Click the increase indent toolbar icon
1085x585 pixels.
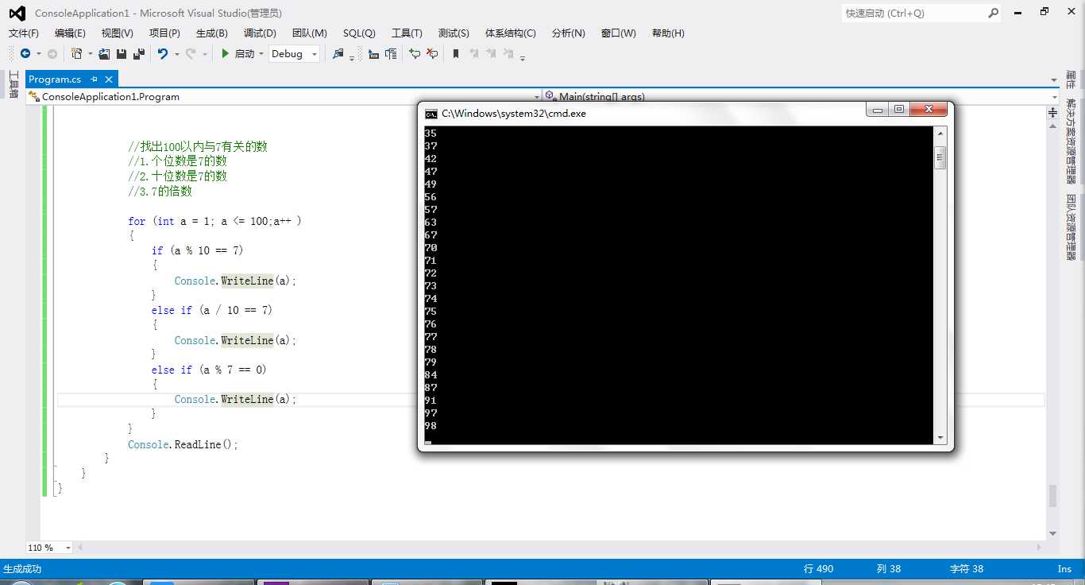(391, 53)
